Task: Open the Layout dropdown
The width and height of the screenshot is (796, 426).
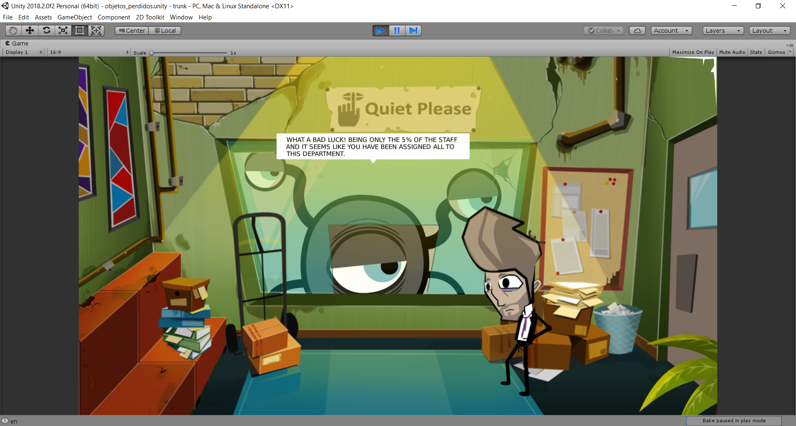Action: point(769,31)
